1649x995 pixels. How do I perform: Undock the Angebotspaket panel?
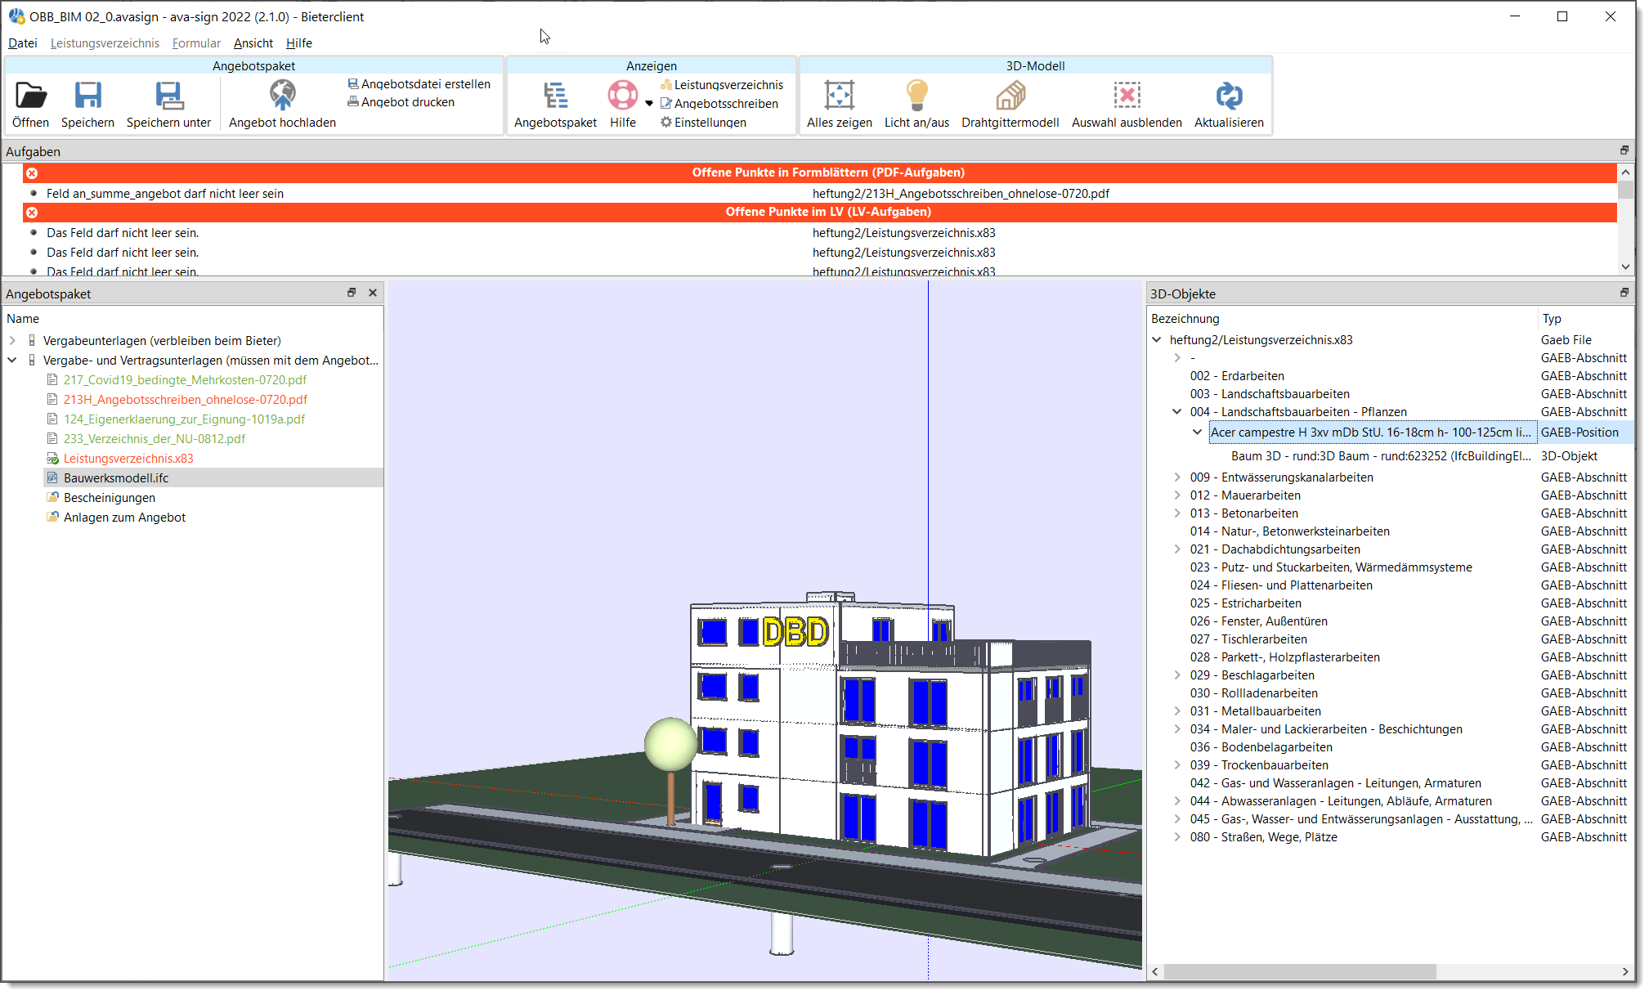coord(352,293)
